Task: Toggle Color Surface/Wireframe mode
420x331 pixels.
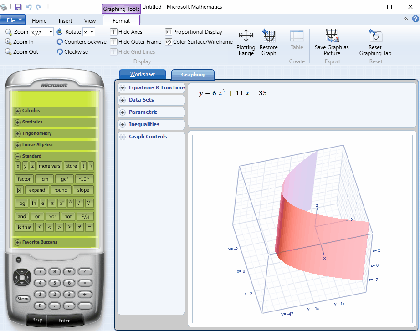Action: (199, 42)
